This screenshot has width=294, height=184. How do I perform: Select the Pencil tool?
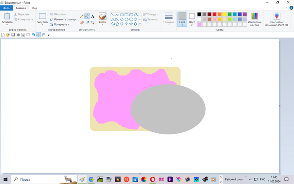tap(82, 16)
